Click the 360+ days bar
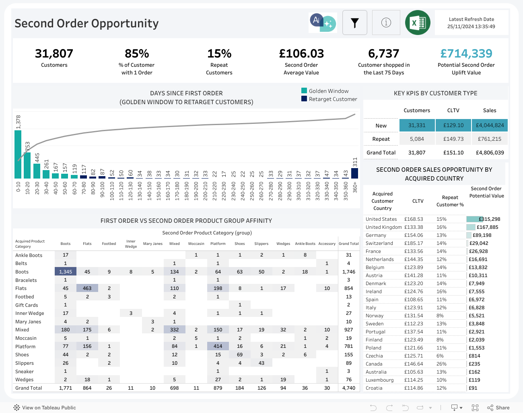This screenshot has width=523, height=413. pyautogui.click(x=354, y=173)
